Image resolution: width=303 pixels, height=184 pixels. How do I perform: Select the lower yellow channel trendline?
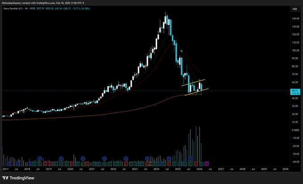click(x=197, y=92)
